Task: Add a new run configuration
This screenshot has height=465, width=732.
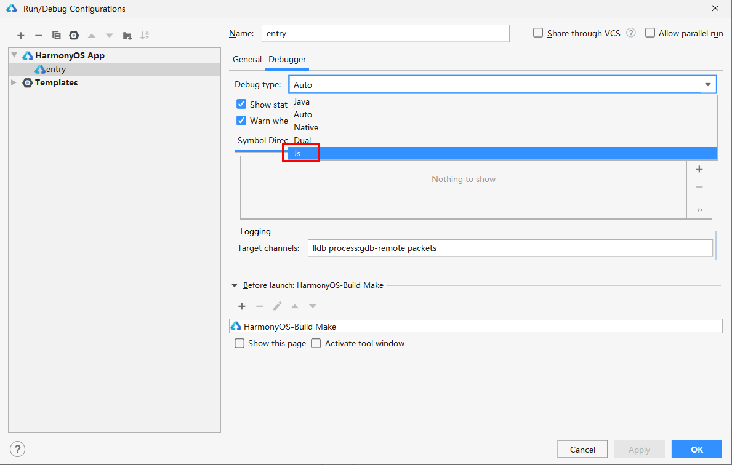Action: pos(20,36)
